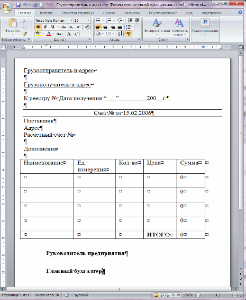Viewport: 246px width, 300px height.
Task: Launch the Шрифт dialog box
Action: coord(89,39)
